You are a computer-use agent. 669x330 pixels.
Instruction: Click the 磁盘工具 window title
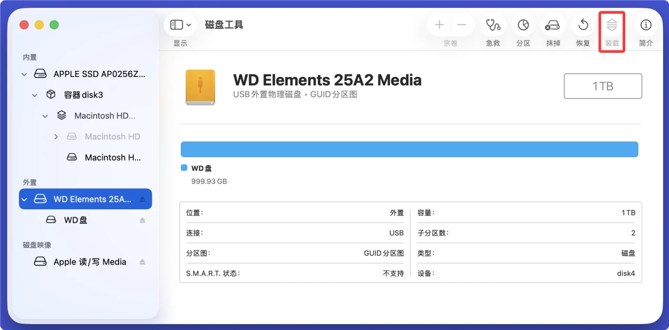click(x=224, y=25)
